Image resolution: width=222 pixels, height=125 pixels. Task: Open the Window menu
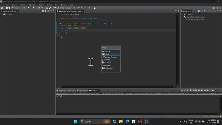pyautogui.click(x=64, y=5)
